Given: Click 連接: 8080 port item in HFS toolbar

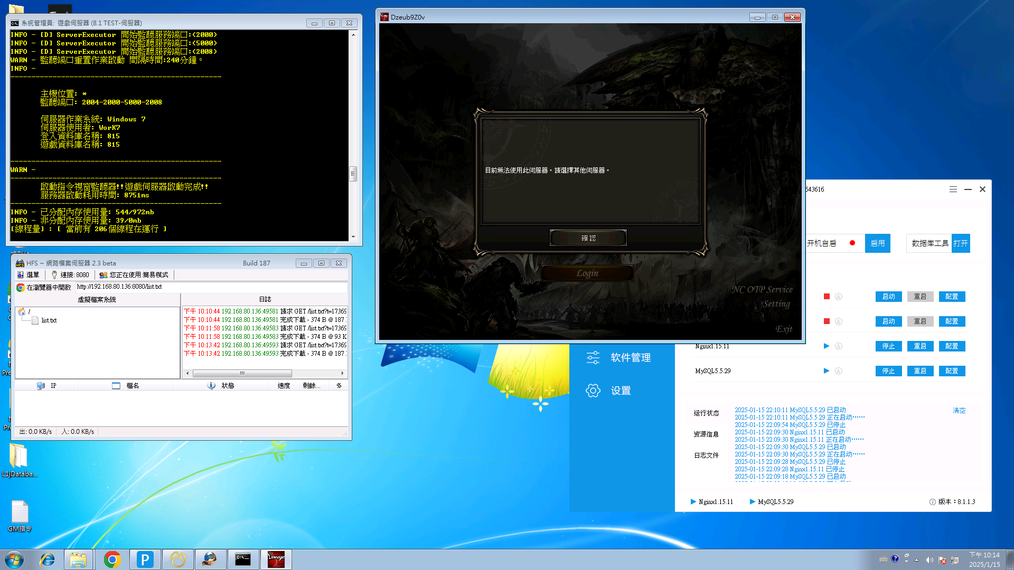Looking at the screenshot, I should [70, 275].
